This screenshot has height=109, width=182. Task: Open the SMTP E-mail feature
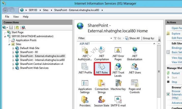point(118,101)
